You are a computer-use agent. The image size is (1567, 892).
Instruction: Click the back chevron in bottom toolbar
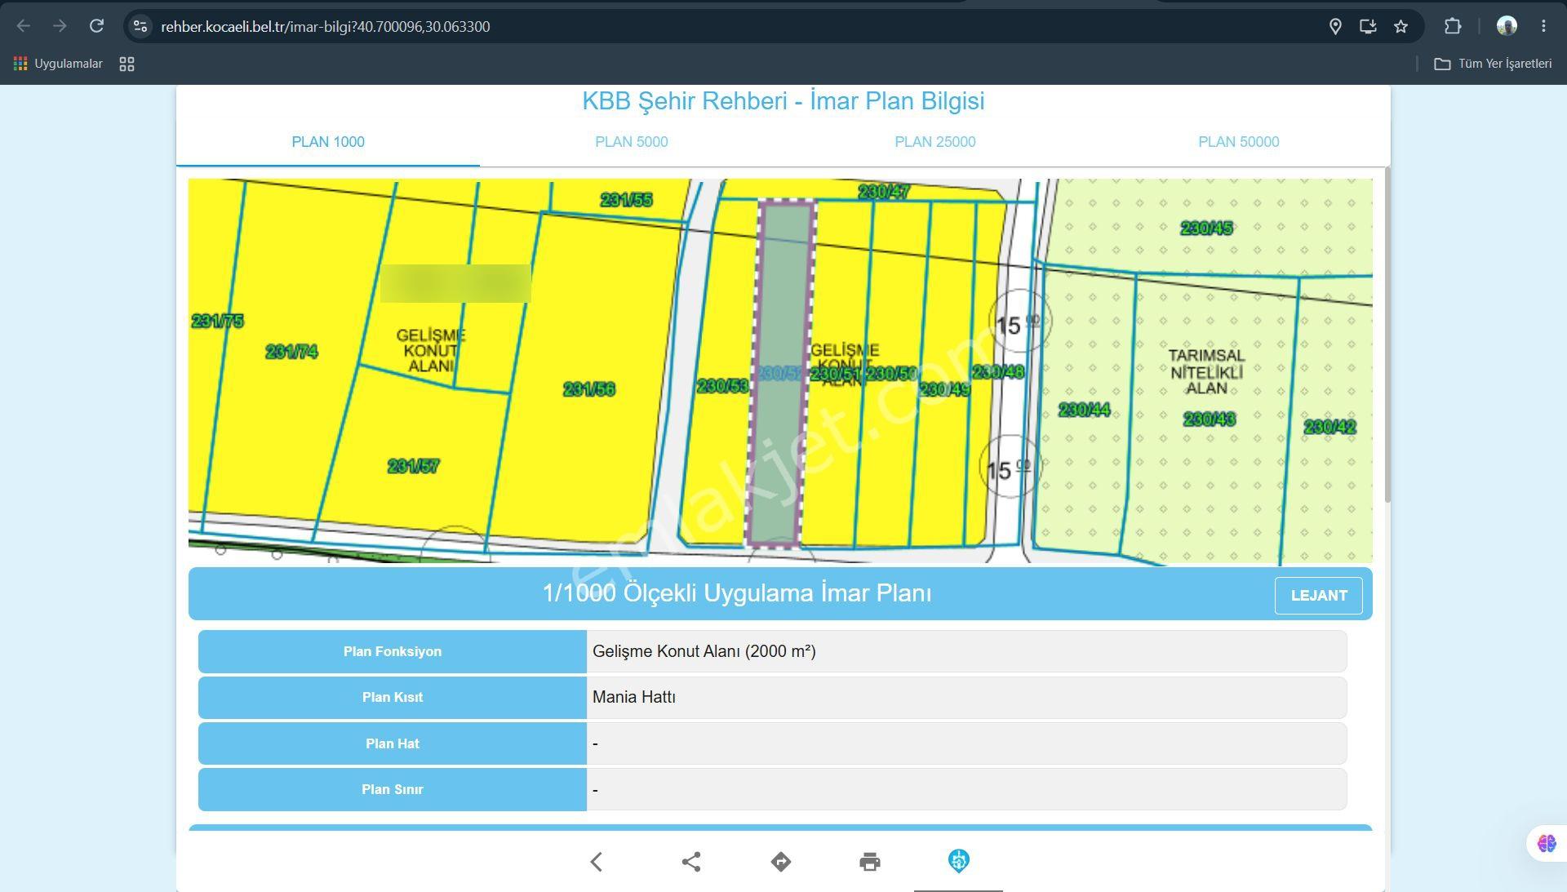[x=597, y=862]
